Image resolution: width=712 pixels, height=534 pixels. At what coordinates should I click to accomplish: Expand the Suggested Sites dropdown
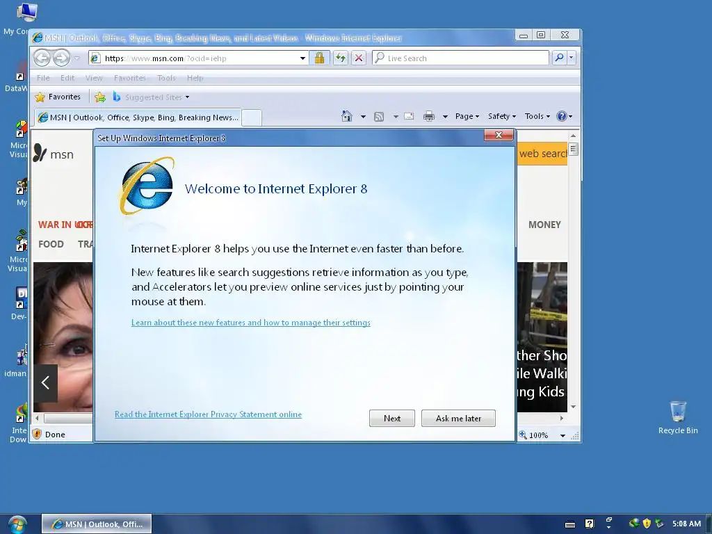click(187, 97)
